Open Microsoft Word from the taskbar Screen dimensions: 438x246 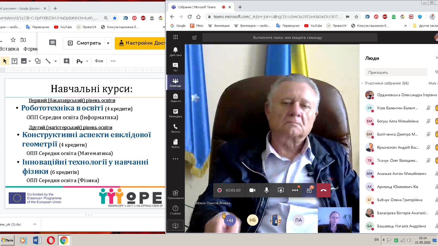pos(37,240)
